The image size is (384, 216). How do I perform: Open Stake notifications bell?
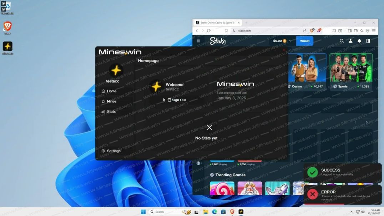[359, 41]
